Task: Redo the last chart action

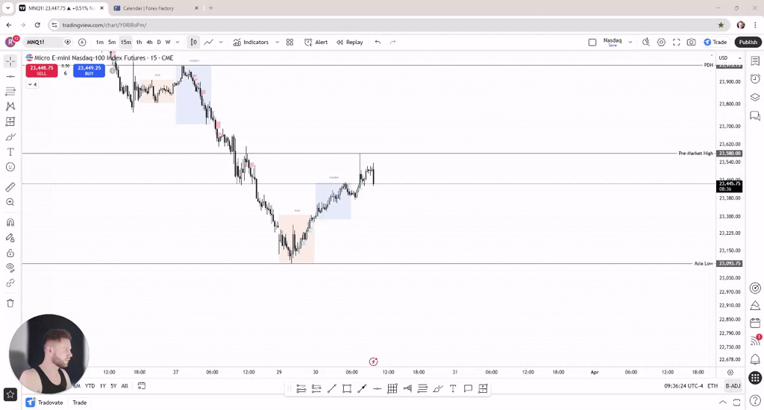Action: [x=392, y=42]
